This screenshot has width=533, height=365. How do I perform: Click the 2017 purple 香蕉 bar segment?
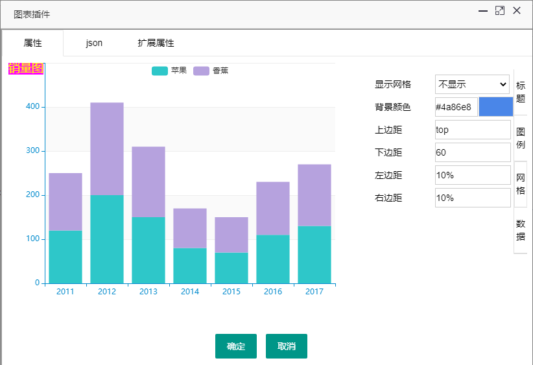[314, 195]
